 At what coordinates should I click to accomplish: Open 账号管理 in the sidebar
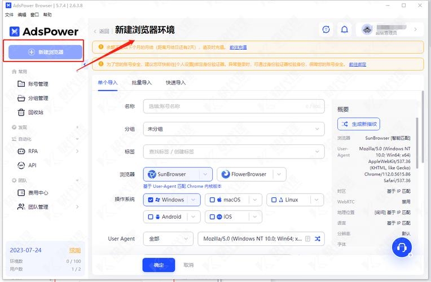(x=38, y=84)
